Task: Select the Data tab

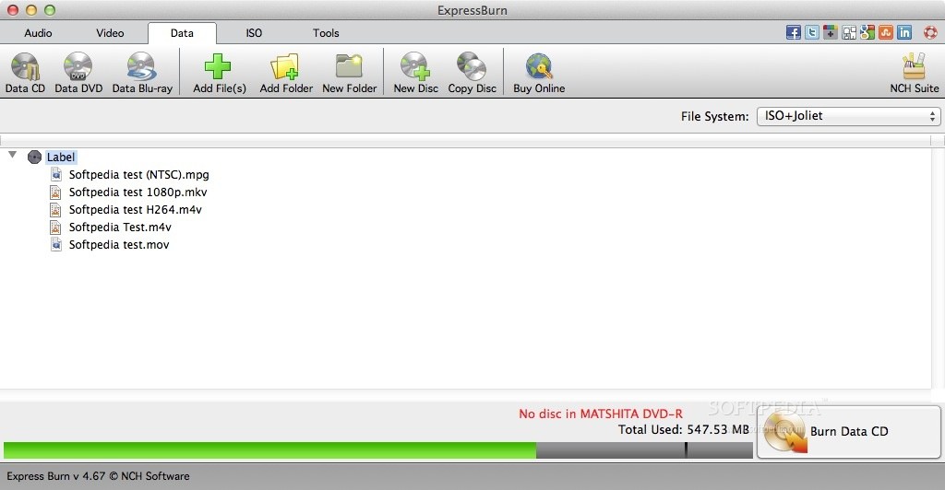Action: 182,33
